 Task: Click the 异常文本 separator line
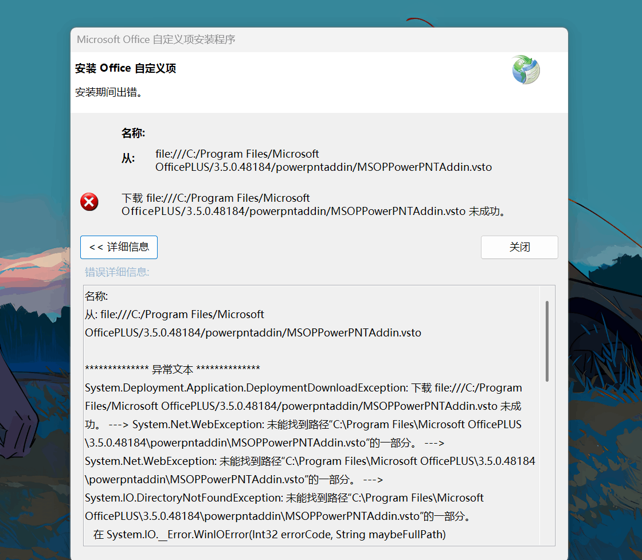(173, 369)
